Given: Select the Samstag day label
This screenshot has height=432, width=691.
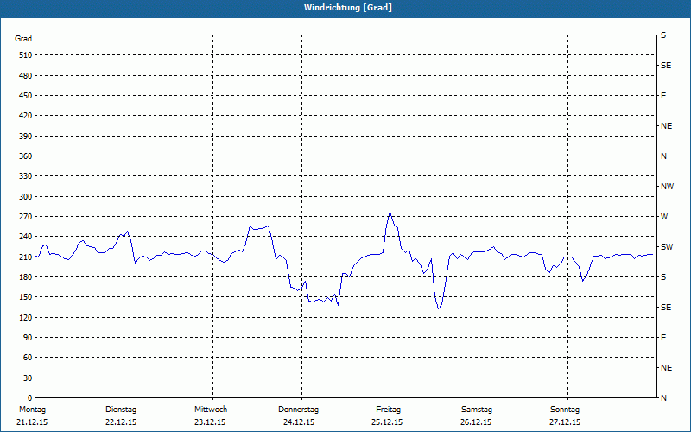Looking at the screenshot, I should coord(477,409).
